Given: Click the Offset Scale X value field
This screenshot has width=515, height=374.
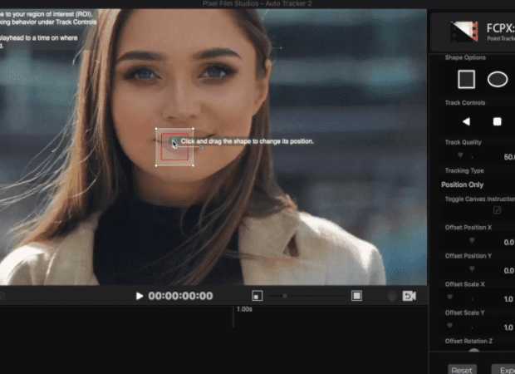Looking at the screenshot, I should [509, 299].
